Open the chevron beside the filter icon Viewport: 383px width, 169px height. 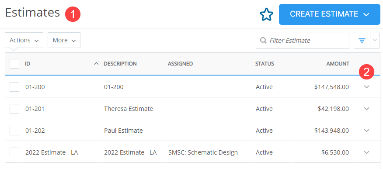(x=375, y=41)
